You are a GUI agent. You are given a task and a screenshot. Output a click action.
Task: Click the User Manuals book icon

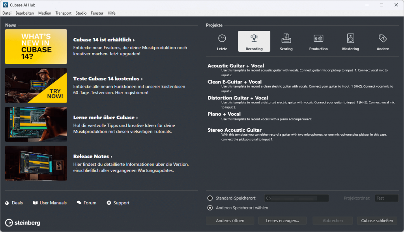(x=35, y=203)
